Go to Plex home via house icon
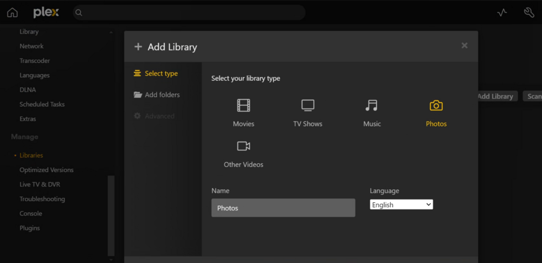Image resolution: width=542 pixels, height=263 pixels. [12, 13]
